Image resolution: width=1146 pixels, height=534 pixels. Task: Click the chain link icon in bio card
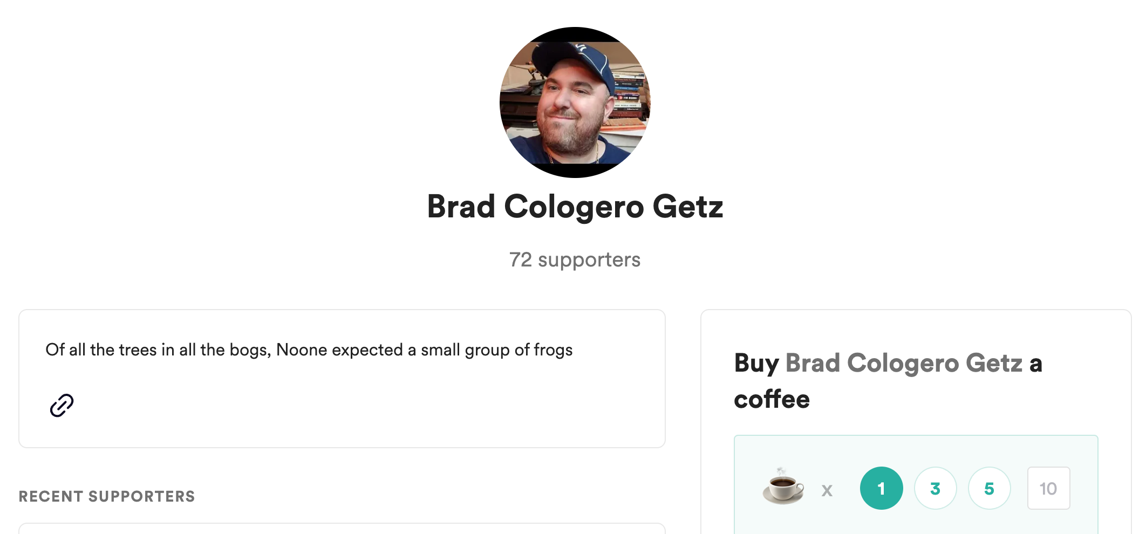[x=62, y=405]
